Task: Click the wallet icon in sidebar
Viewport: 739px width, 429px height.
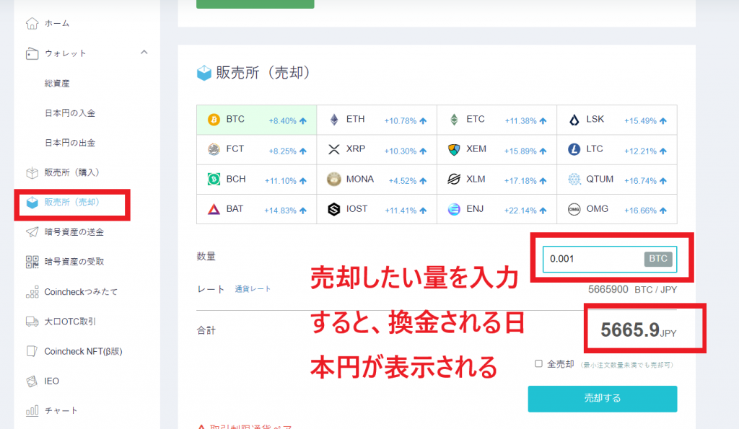Action: point(32,53)
